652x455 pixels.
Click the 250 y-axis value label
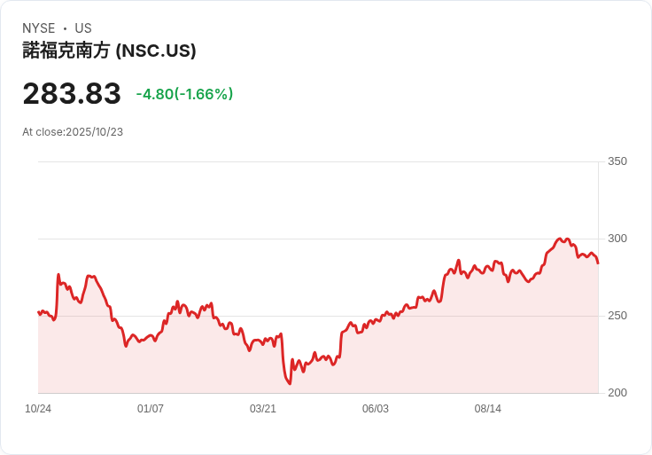(617, 316)
